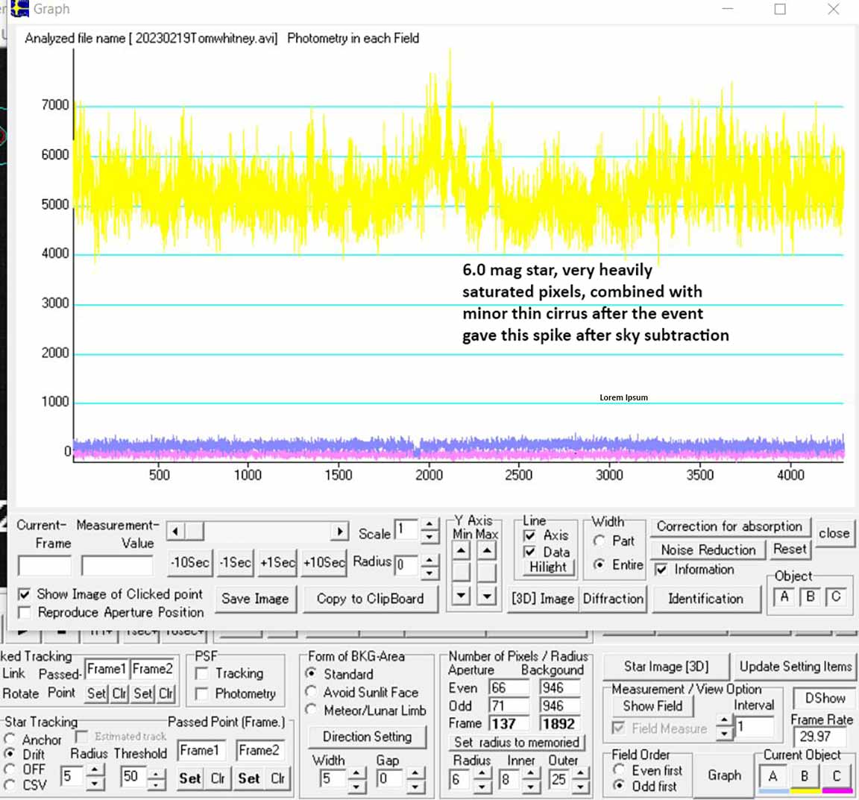Select the Entire width radio button
This screenshot has height=800, width=859.
click(600, 564)
